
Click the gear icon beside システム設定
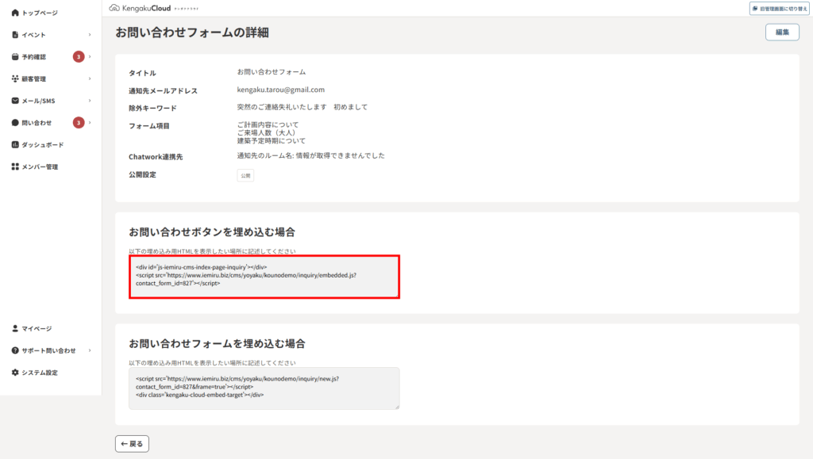point(15,372)
